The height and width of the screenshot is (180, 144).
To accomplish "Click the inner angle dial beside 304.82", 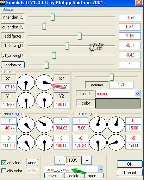I will click(x=44, y=125).
